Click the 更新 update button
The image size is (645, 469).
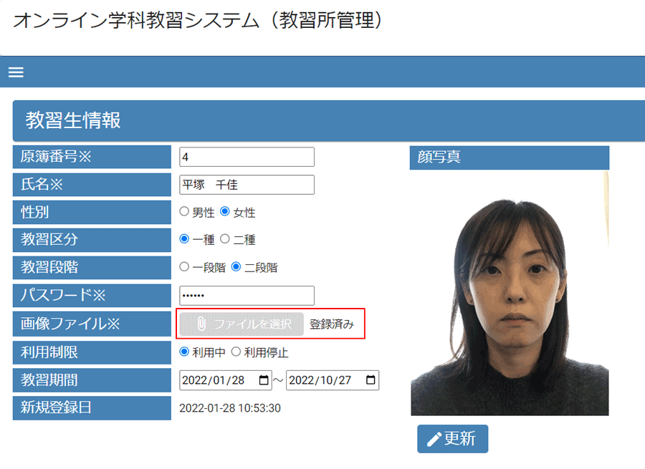tap(452, 439)
